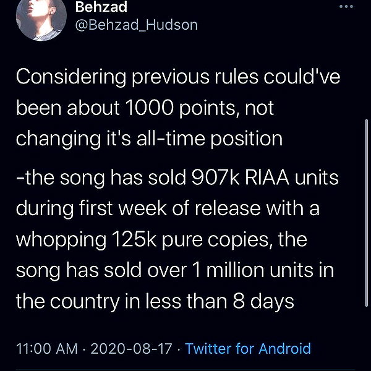Click the line 'during first week of release'
Screen dimensions: 371x371
[139, 208]
